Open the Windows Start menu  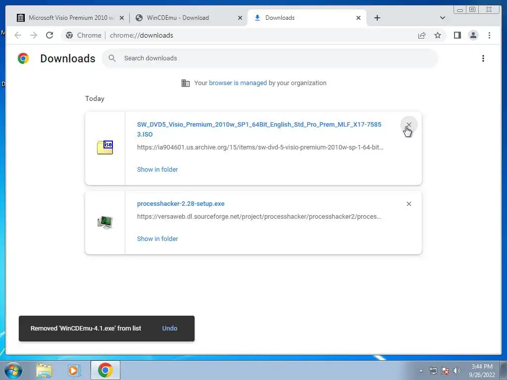(x=13, y=370)
